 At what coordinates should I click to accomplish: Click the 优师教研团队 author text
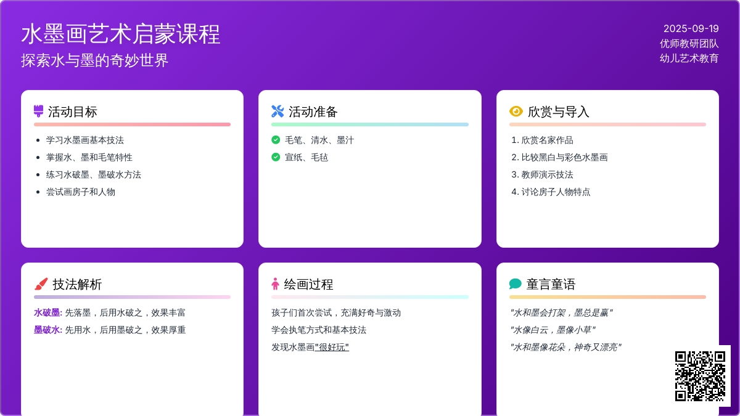point(689,43)
